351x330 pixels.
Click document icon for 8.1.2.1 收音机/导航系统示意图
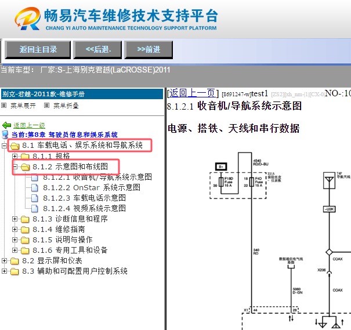34,177
